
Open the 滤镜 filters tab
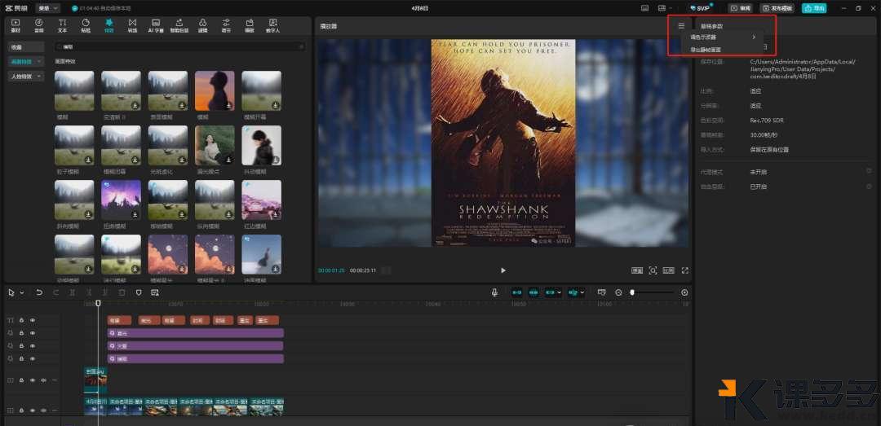202,25
